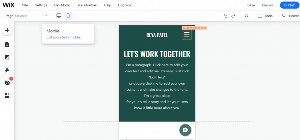Viewport: 300px width, 140px height.
Task: Click "Edit your site for mobile." text
Action: point(64,37)
